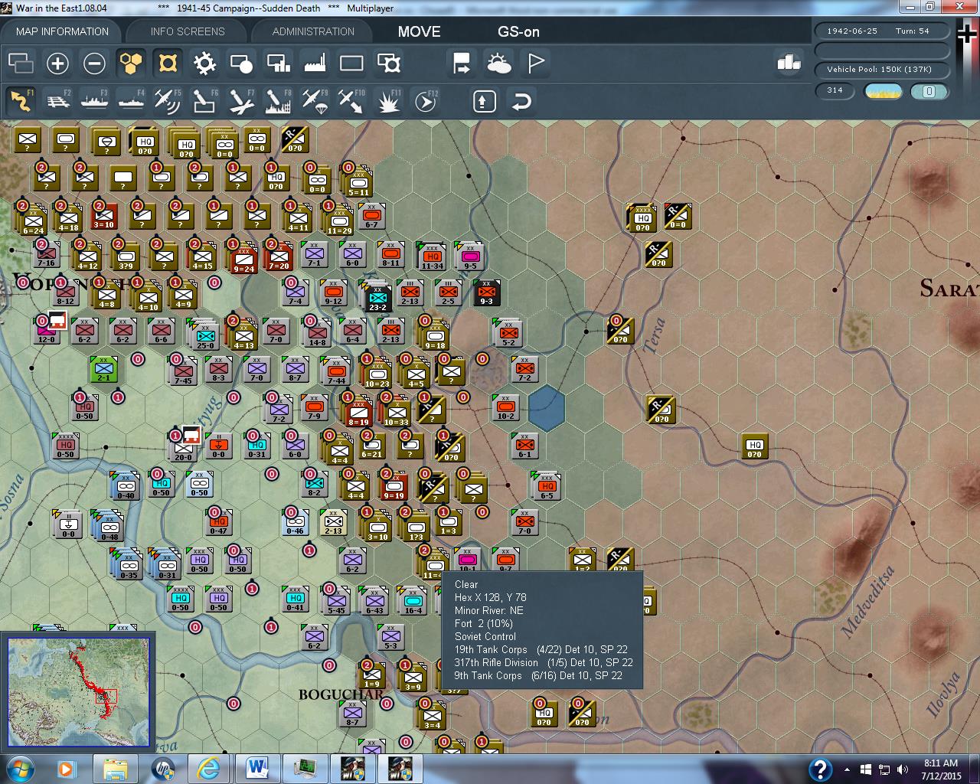
Task: Open the ADMINISTRATION tab
Action: tap(313, 31)
